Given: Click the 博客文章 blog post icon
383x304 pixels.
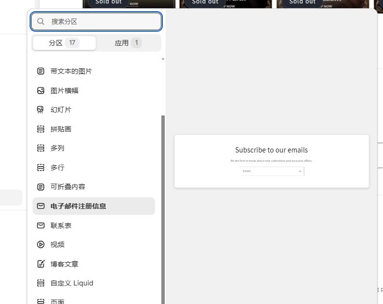Looking at the screenshot, I should coord(40,264).
